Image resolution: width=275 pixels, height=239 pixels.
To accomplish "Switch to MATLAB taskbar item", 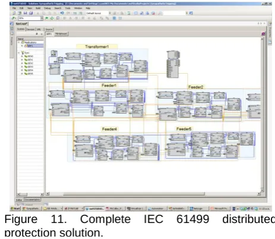I will click(73, 209).
